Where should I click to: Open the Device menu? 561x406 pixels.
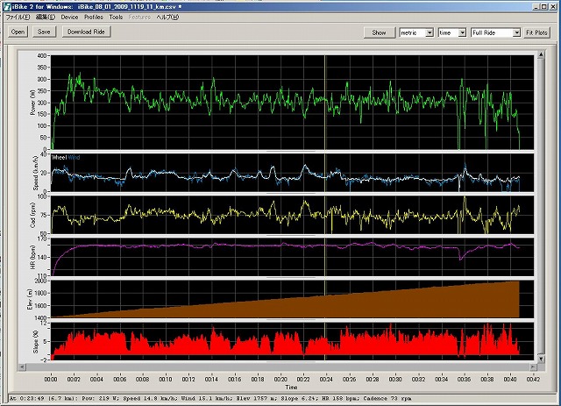69,17
